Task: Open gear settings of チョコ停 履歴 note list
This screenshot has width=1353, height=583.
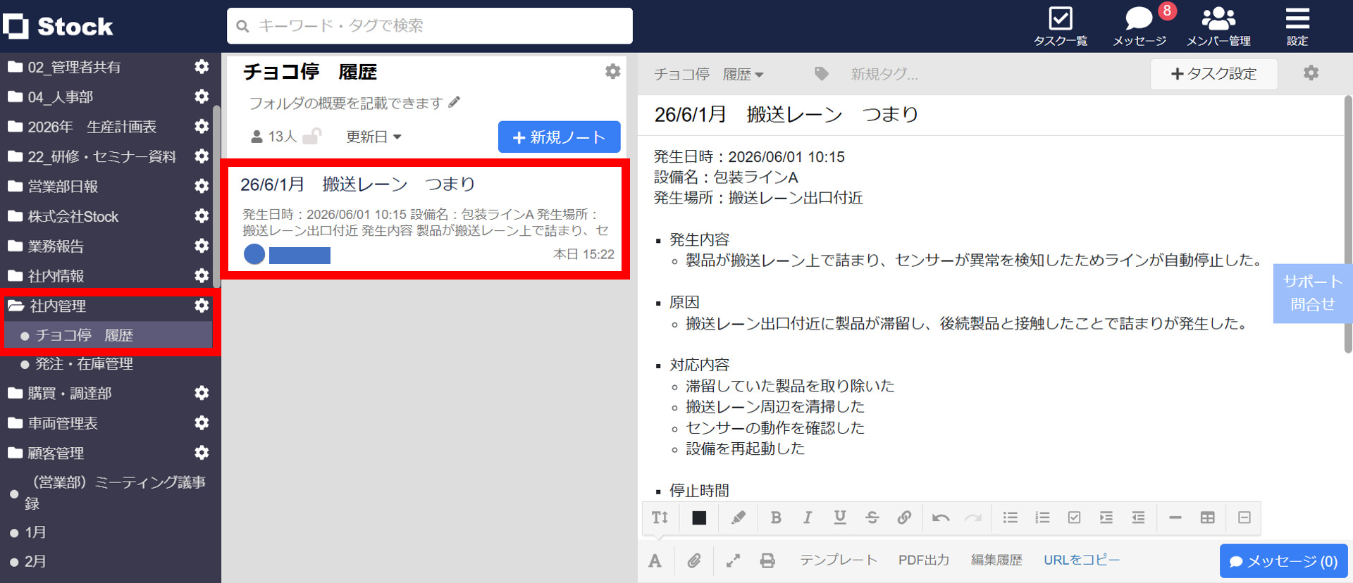Action: [613, 71]
